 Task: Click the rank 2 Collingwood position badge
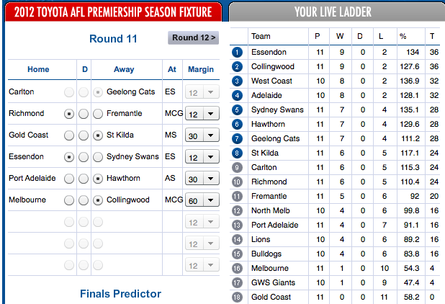(x=238, y=66)
